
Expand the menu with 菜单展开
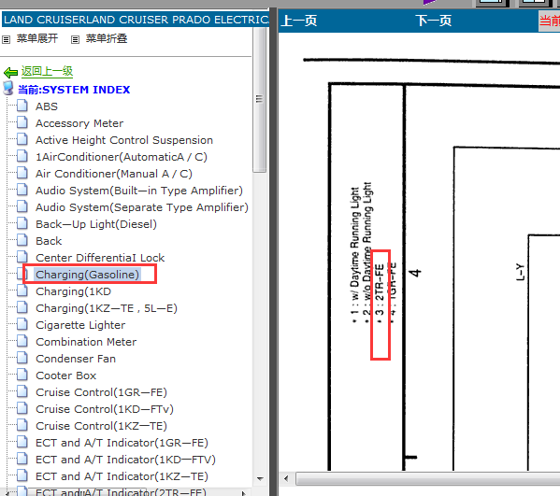[x=37, y=38]
